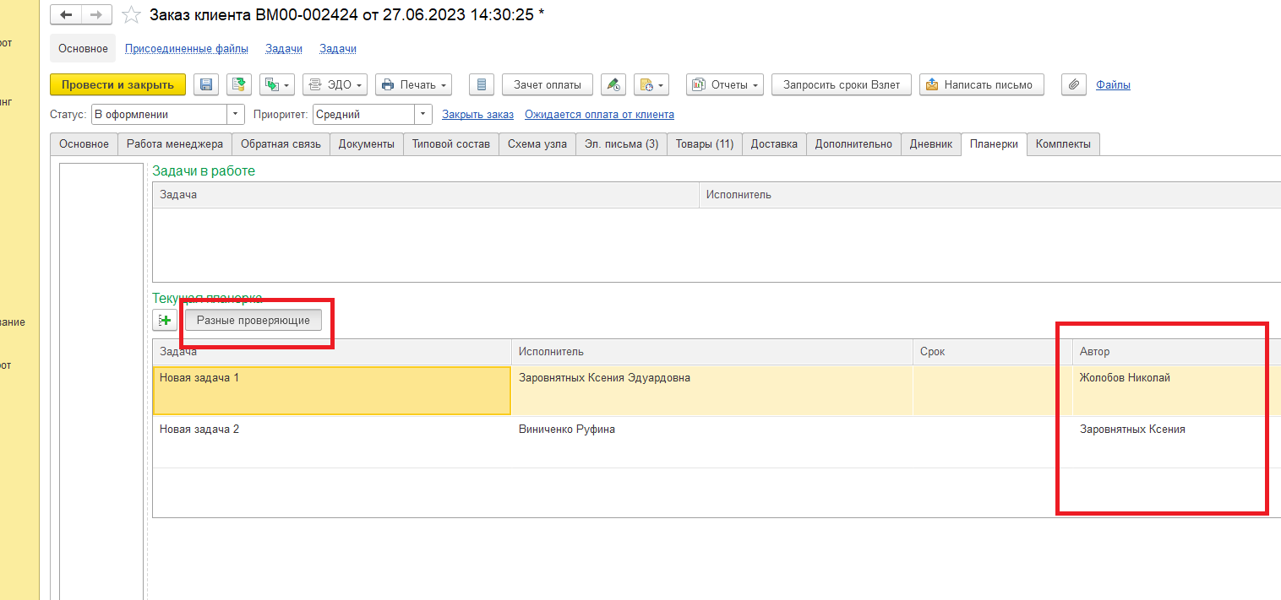Open Присоединенные файлы link

187,49
